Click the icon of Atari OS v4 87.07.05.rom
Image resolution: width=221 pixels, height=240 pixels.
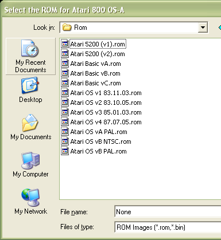coord(65,122)
